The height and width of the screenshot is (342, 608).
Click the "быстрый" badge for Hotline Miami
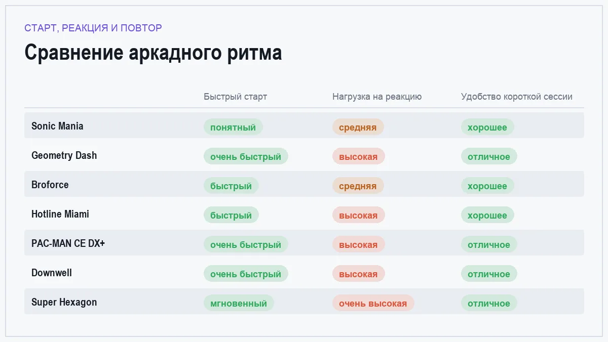pyautogui.click(x=231, y=215)
